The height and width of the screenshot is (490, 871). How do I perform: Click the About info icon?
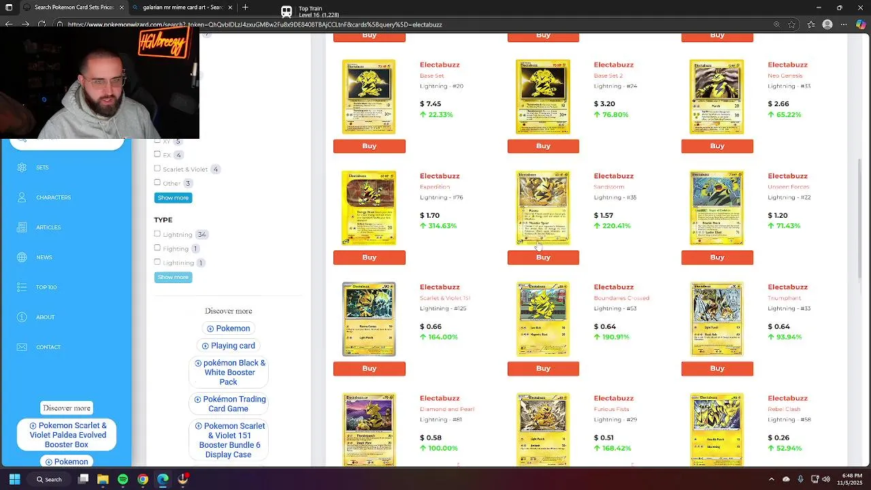click(22, 317)
